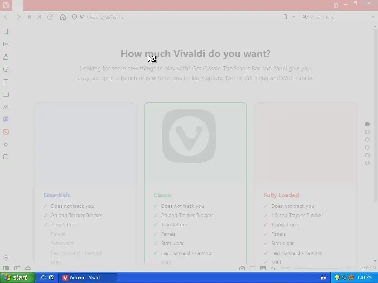Open Settings gear in the sidebar
This screenshot has height=283, width=378.
(6, 258)
